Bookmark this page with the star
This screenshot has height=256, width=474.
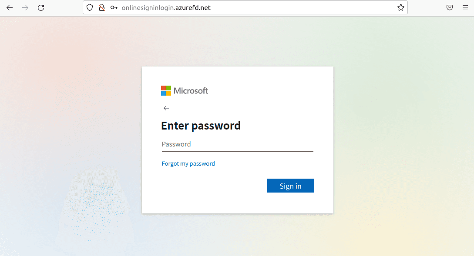(x=401, y=7)
